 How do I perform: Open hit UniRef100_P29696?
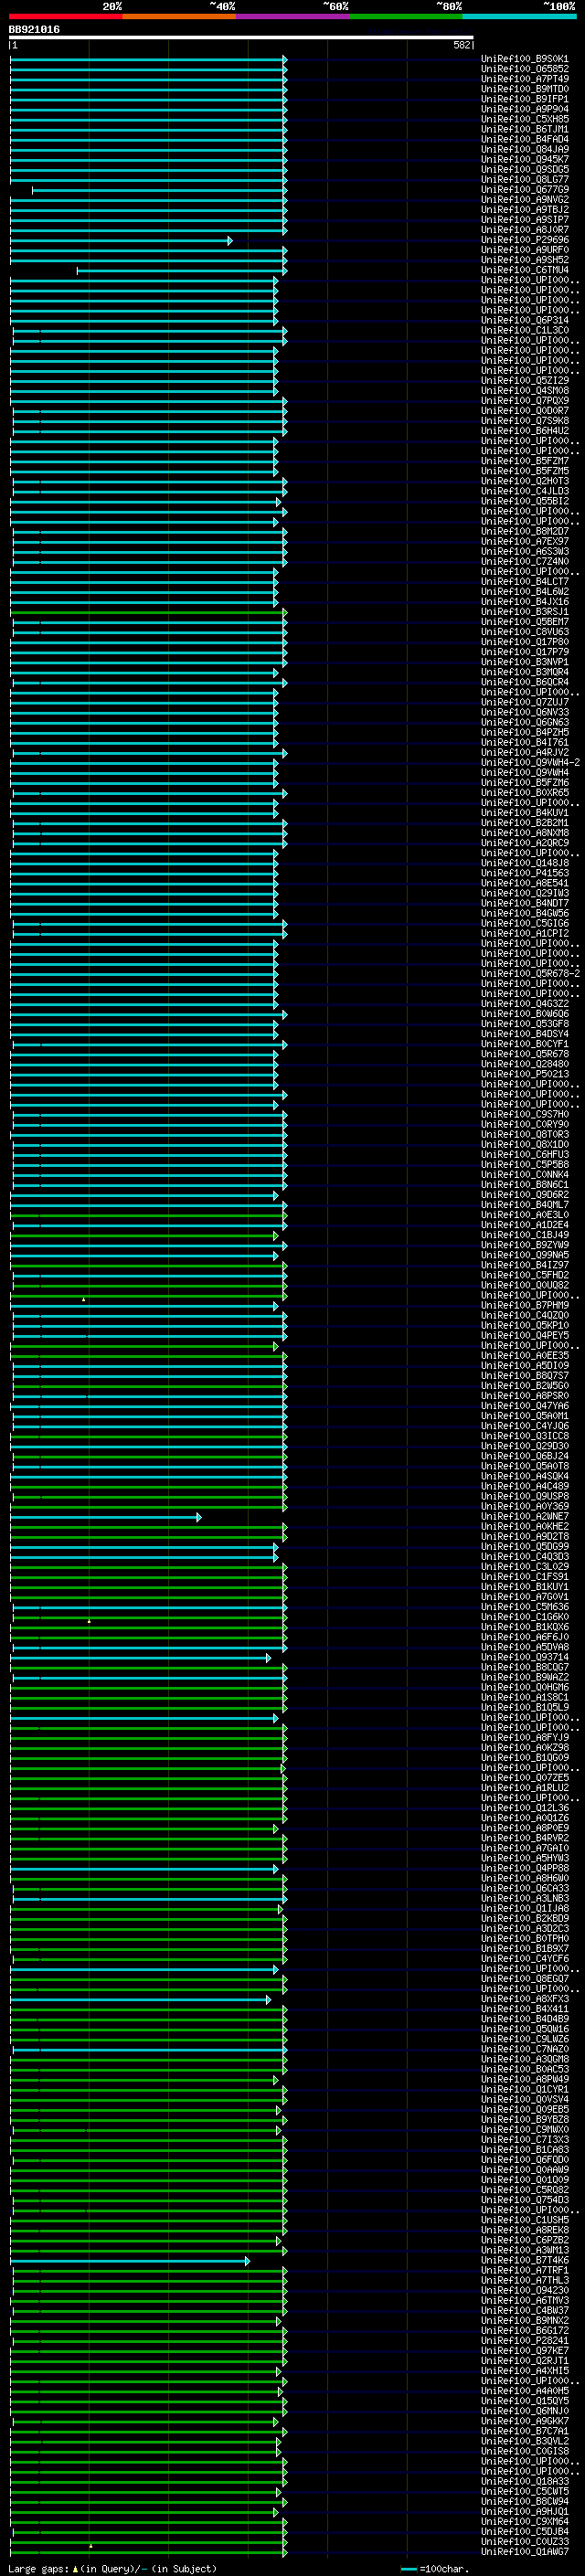click(x=524, y=240)
